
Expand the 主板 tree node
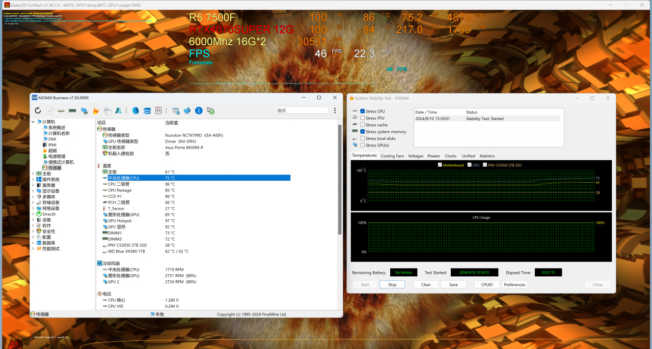coord(33,173)
